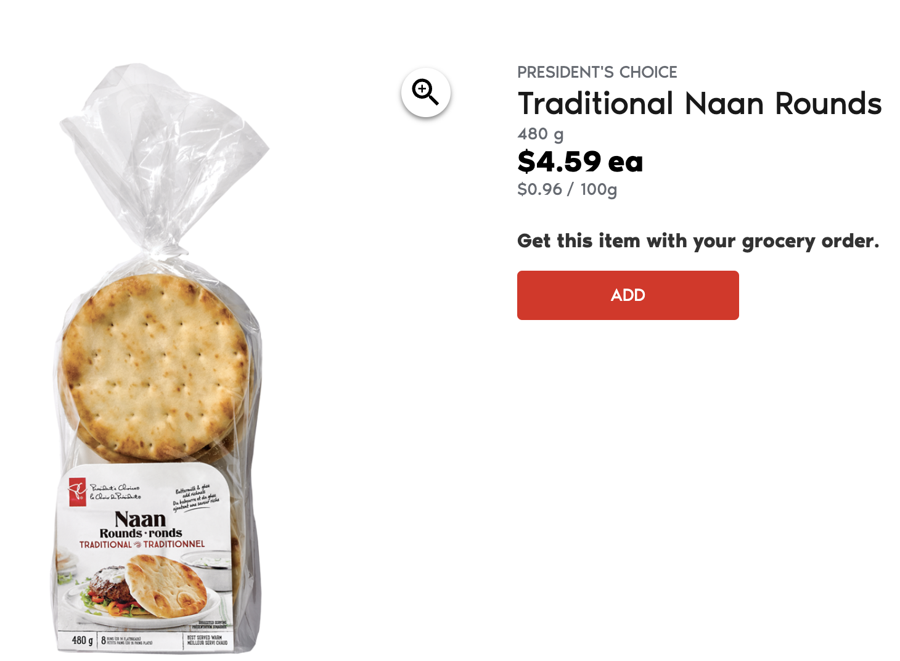Click the 480 g weight under title

click(x=540, y=134)
